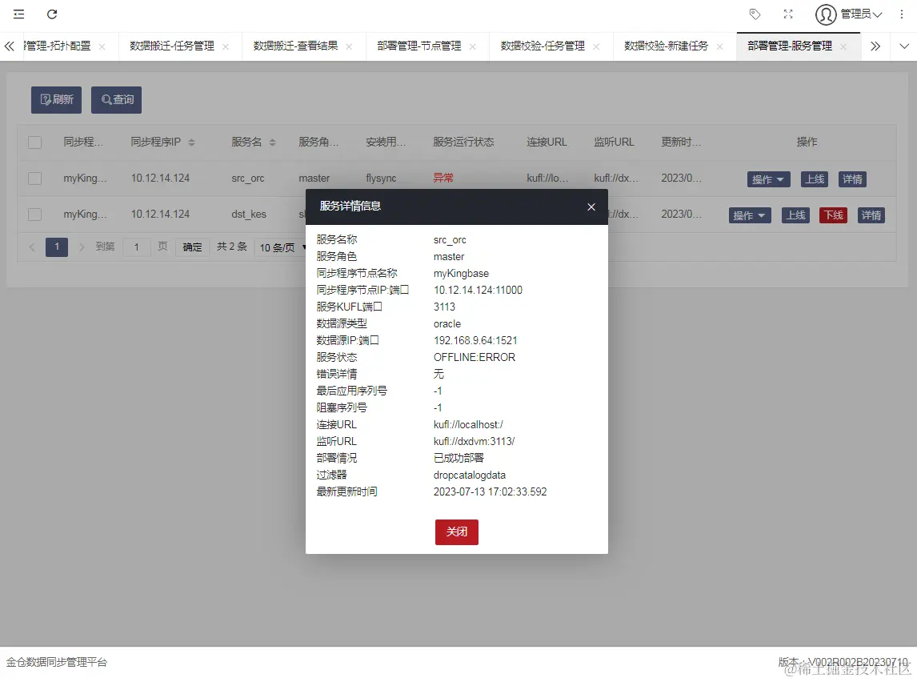Screen dimensions: 917x682
Task: Click 金仓数据同步管理平台 footer text
Action: (57, 663)
